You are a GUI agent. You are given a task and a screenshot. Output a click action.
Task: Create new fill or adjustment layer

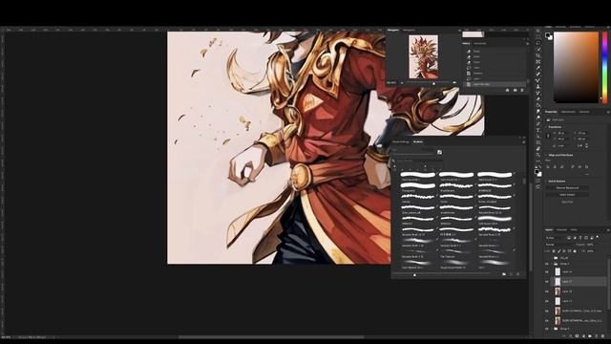tap(583, 335)
